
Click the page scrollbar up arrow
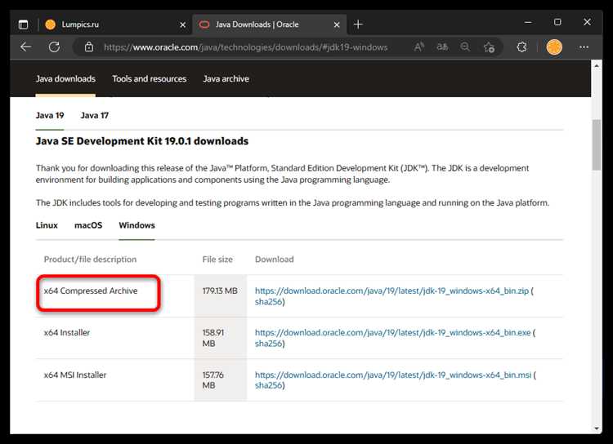coord(597,65)
